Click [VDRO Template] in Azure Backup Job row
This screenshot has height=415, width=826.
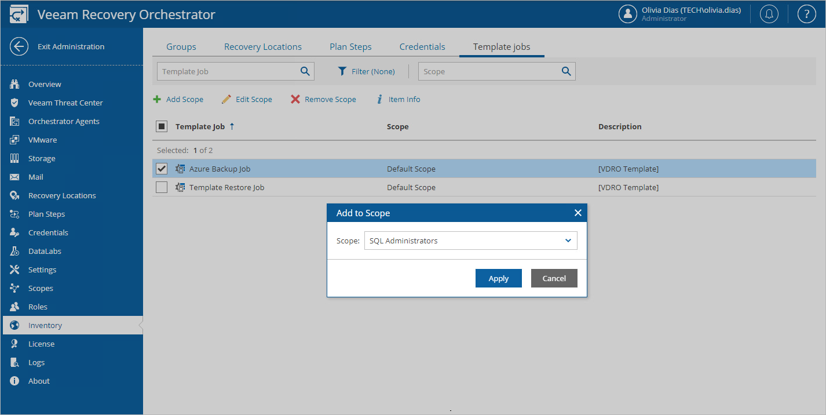(628, 169)
